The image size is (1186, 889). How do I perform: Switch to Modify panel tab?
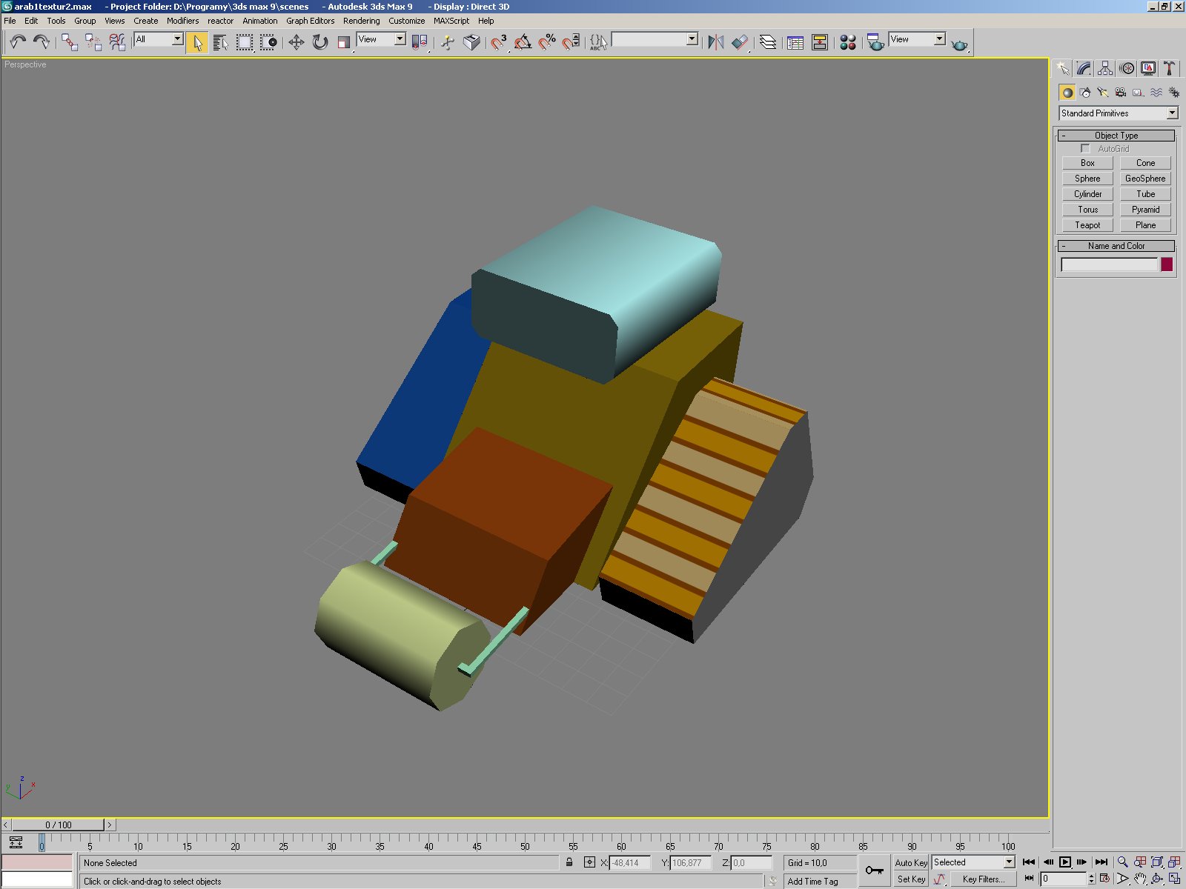[1084, 68]
